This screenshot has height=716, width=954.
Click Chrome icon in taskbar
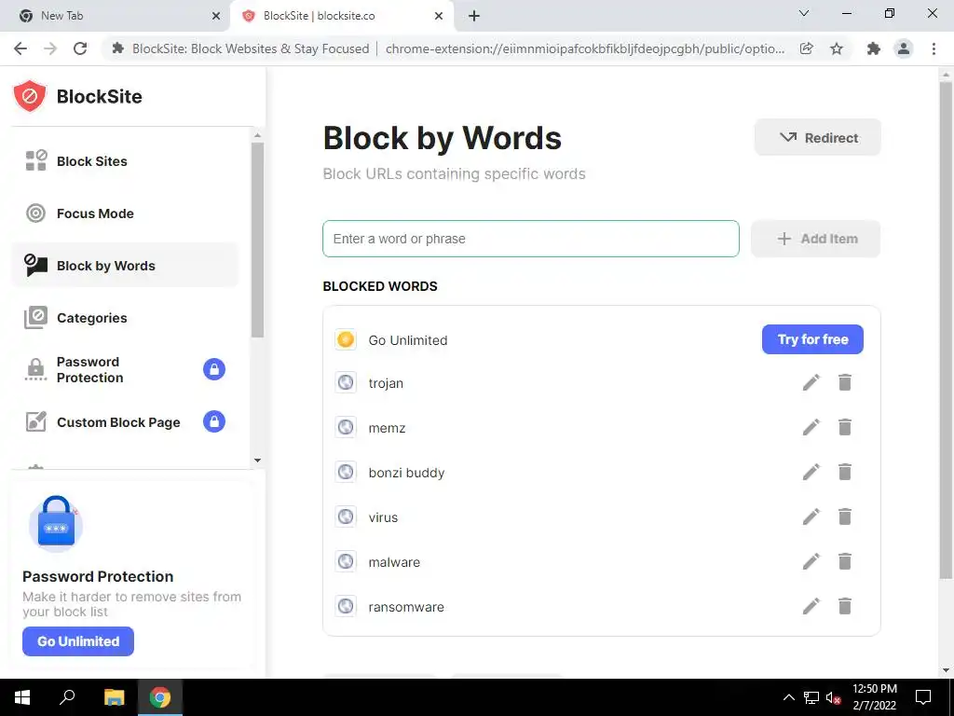click(160, 697)
